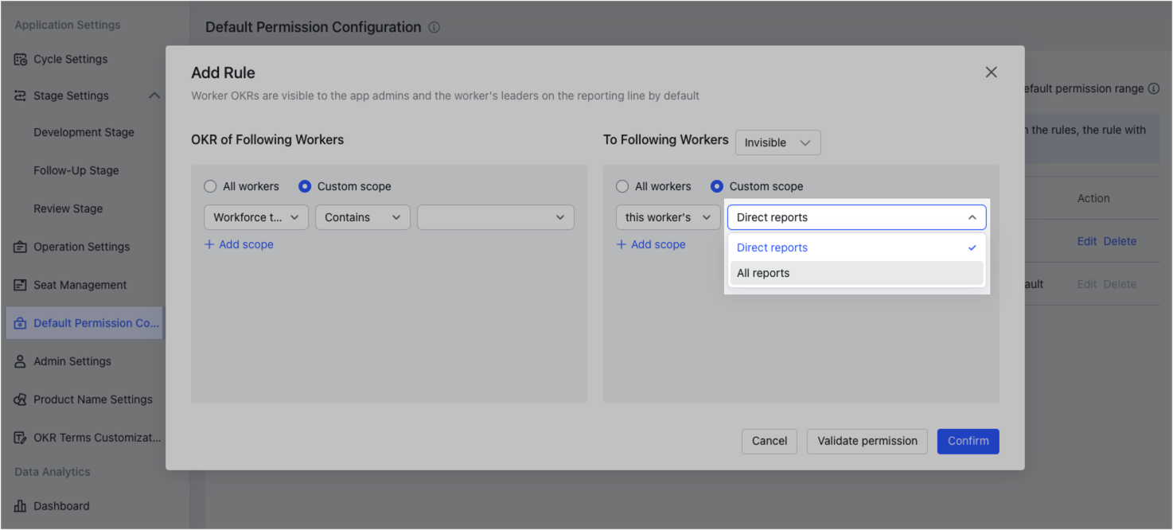Select the All workers radio under OKR of Following Workers

210,185
